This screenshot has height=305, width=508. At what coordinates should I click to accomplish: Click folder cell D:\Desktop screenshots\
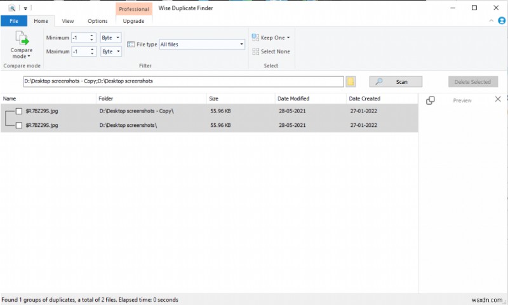tap(128, 125)
